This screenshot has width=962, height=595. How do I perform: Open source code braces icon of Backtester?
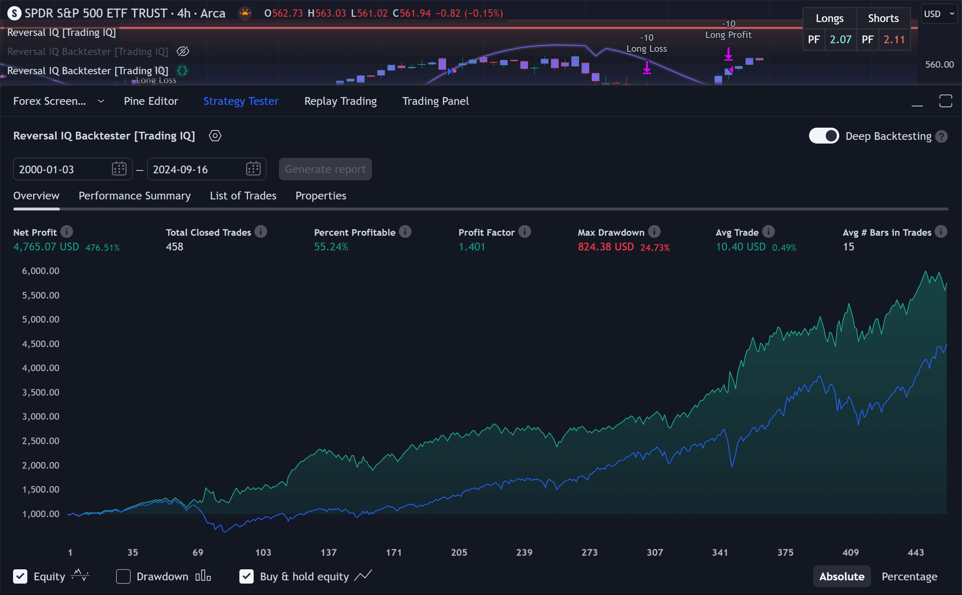[182, 71]
